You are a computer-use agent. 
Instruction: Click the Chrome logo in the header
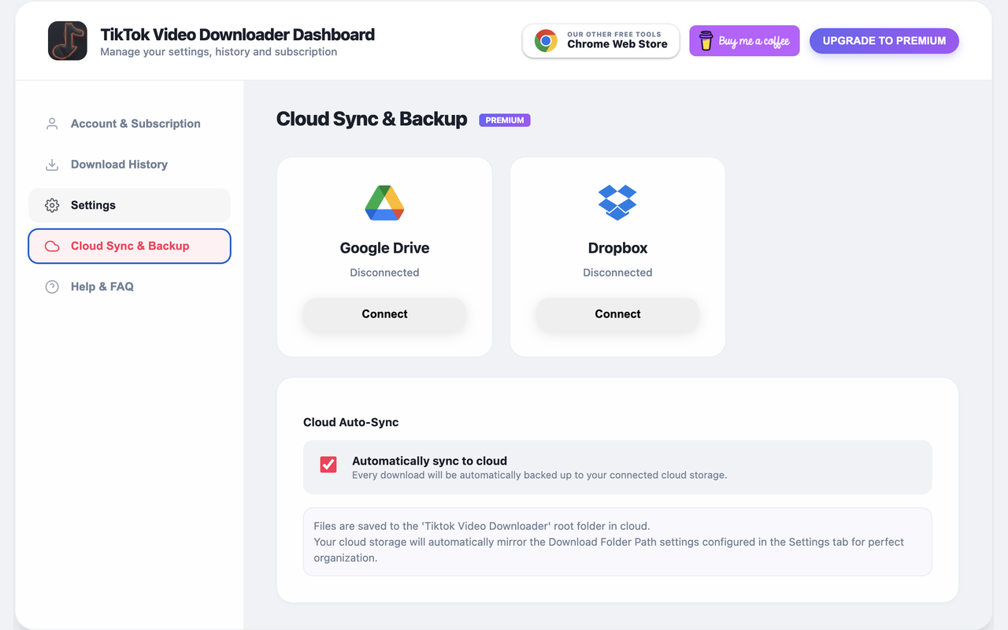(546, 41)
